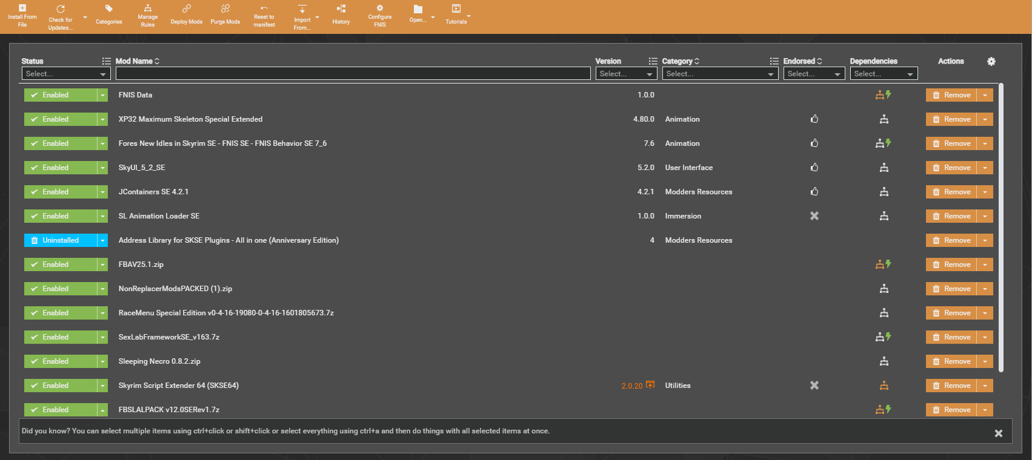Remove RaceMenu Special Edition mod
This screenshot has width=1032, height=460.
coord(951,313)
